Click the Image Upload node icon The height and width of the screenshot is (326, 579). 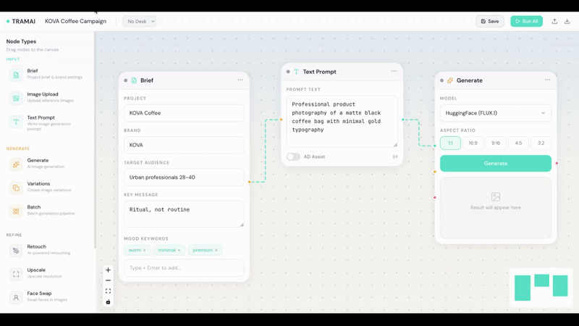(16, 99)
